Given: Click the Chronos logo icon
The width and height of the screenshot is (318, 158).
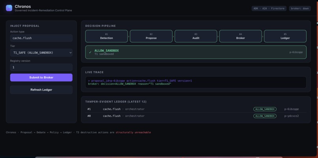Looking at the screenshot, I should 9,8.
